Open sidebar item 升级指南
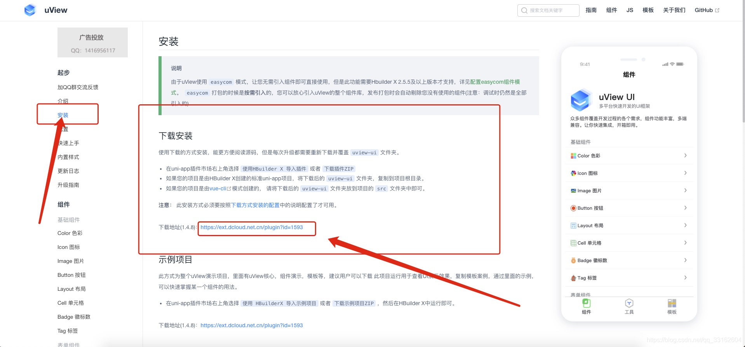This screenshot has width=745, height=347. click(x=68, y=185)
